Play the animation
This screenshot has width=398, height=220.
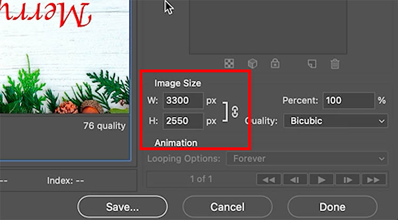coord(322,180)
